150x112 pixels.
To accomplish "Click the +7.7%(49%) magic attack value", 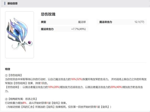I will 78,29.
